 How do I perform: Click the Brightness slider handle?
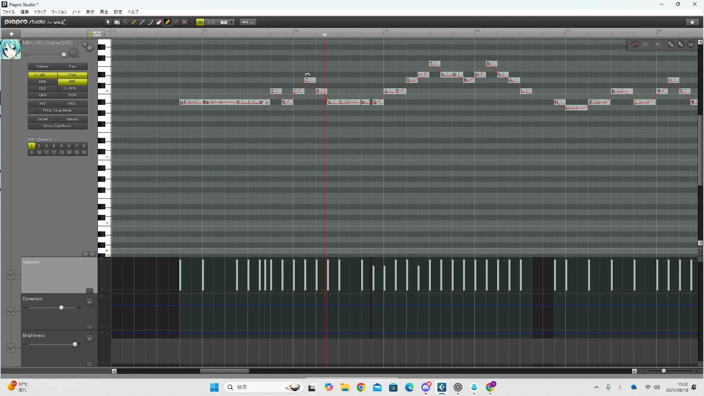pyautogui.click(x=75, y=344)
